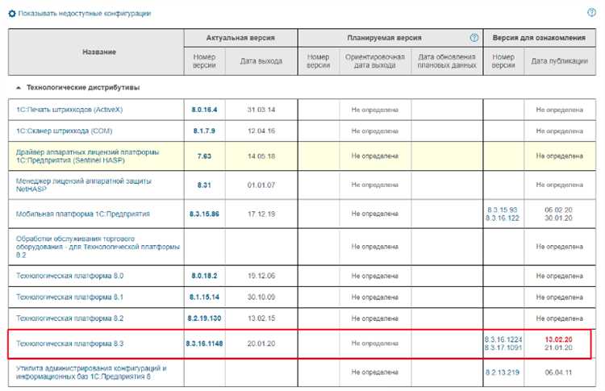Click version number 8.3.15.86
The image size is (605, 391).
click(204, 214)
